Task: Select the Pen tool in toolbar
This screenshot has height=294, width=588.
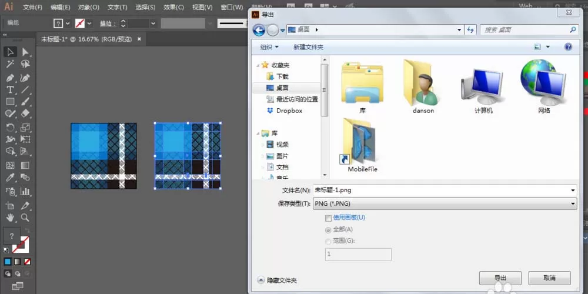Action: 10,78
